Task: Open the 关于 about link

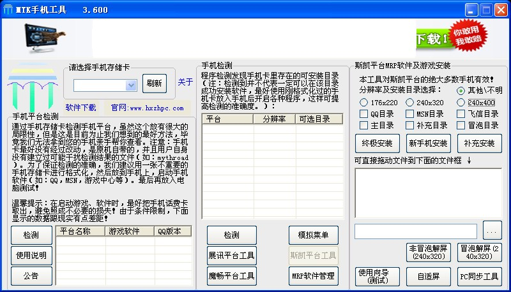Action: coord(185,82)
